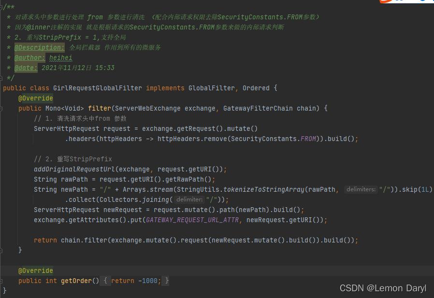Click the 'delimiter:' inlay hint in joining
Viewport: 434px width, 298px height.
point(189,199)
